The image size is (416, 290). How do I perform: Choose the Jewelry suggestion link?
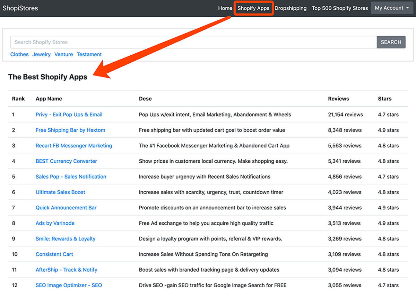[x=41, y=54]
